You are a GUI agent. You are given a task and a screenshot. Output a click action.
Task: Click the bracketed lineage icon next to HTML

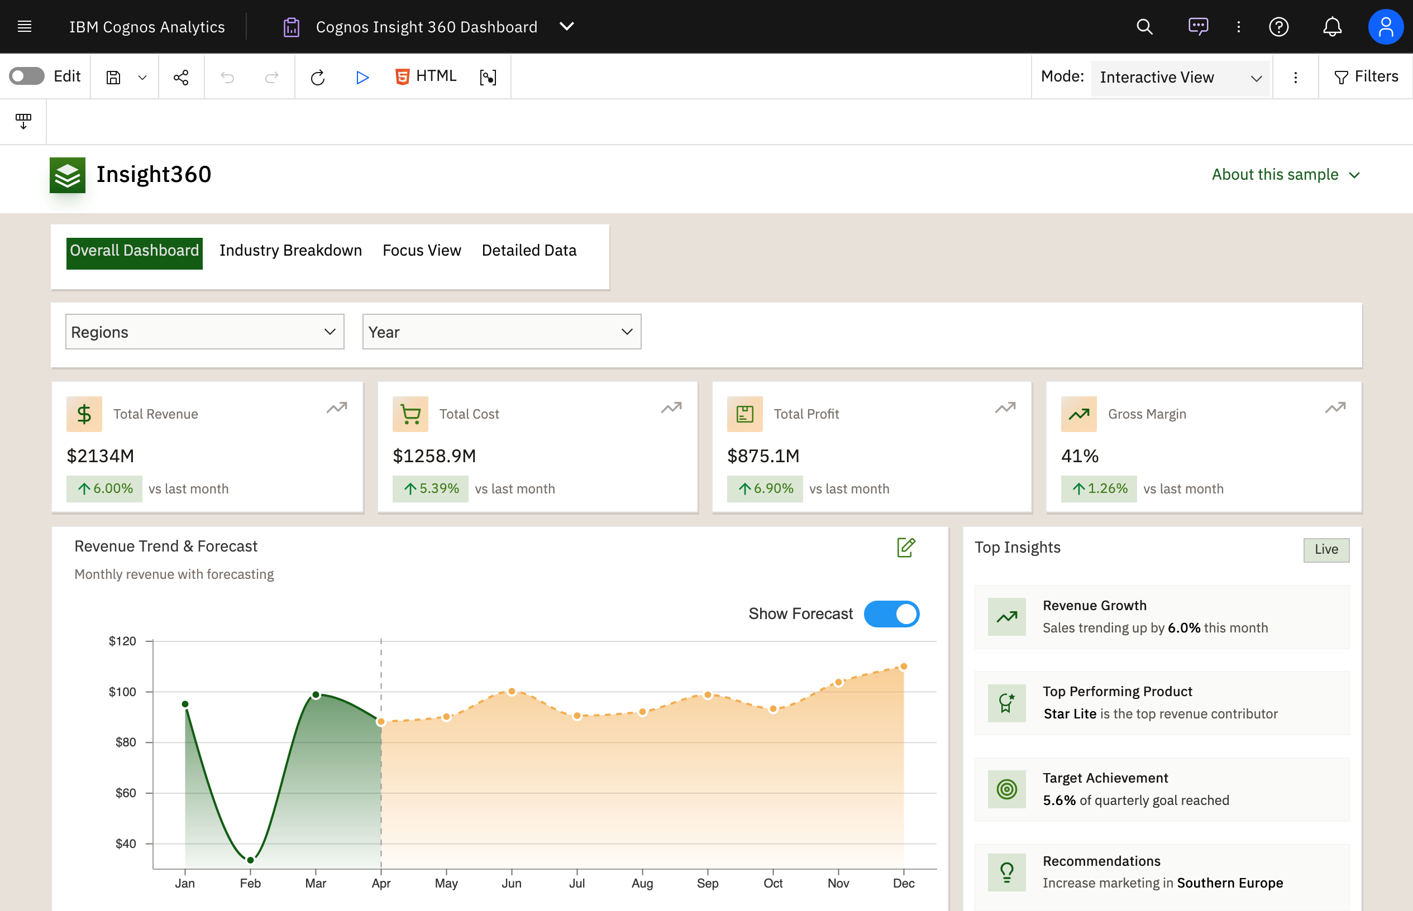click(x=488, y=78)
